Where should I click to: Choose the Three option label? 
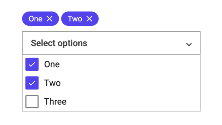click(x=55, y=102)
